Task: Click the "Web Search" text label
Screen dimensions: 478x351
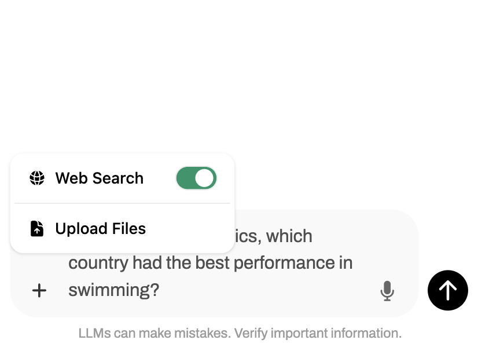Action: [x=99, y=178]
